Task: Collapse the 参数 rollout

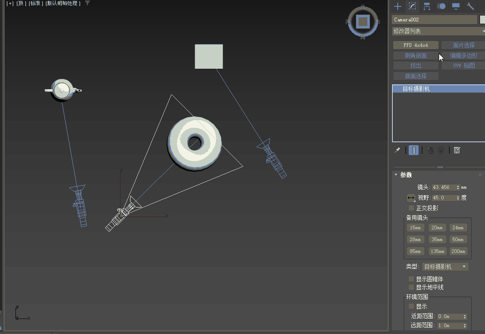Action: pos(395,175)
